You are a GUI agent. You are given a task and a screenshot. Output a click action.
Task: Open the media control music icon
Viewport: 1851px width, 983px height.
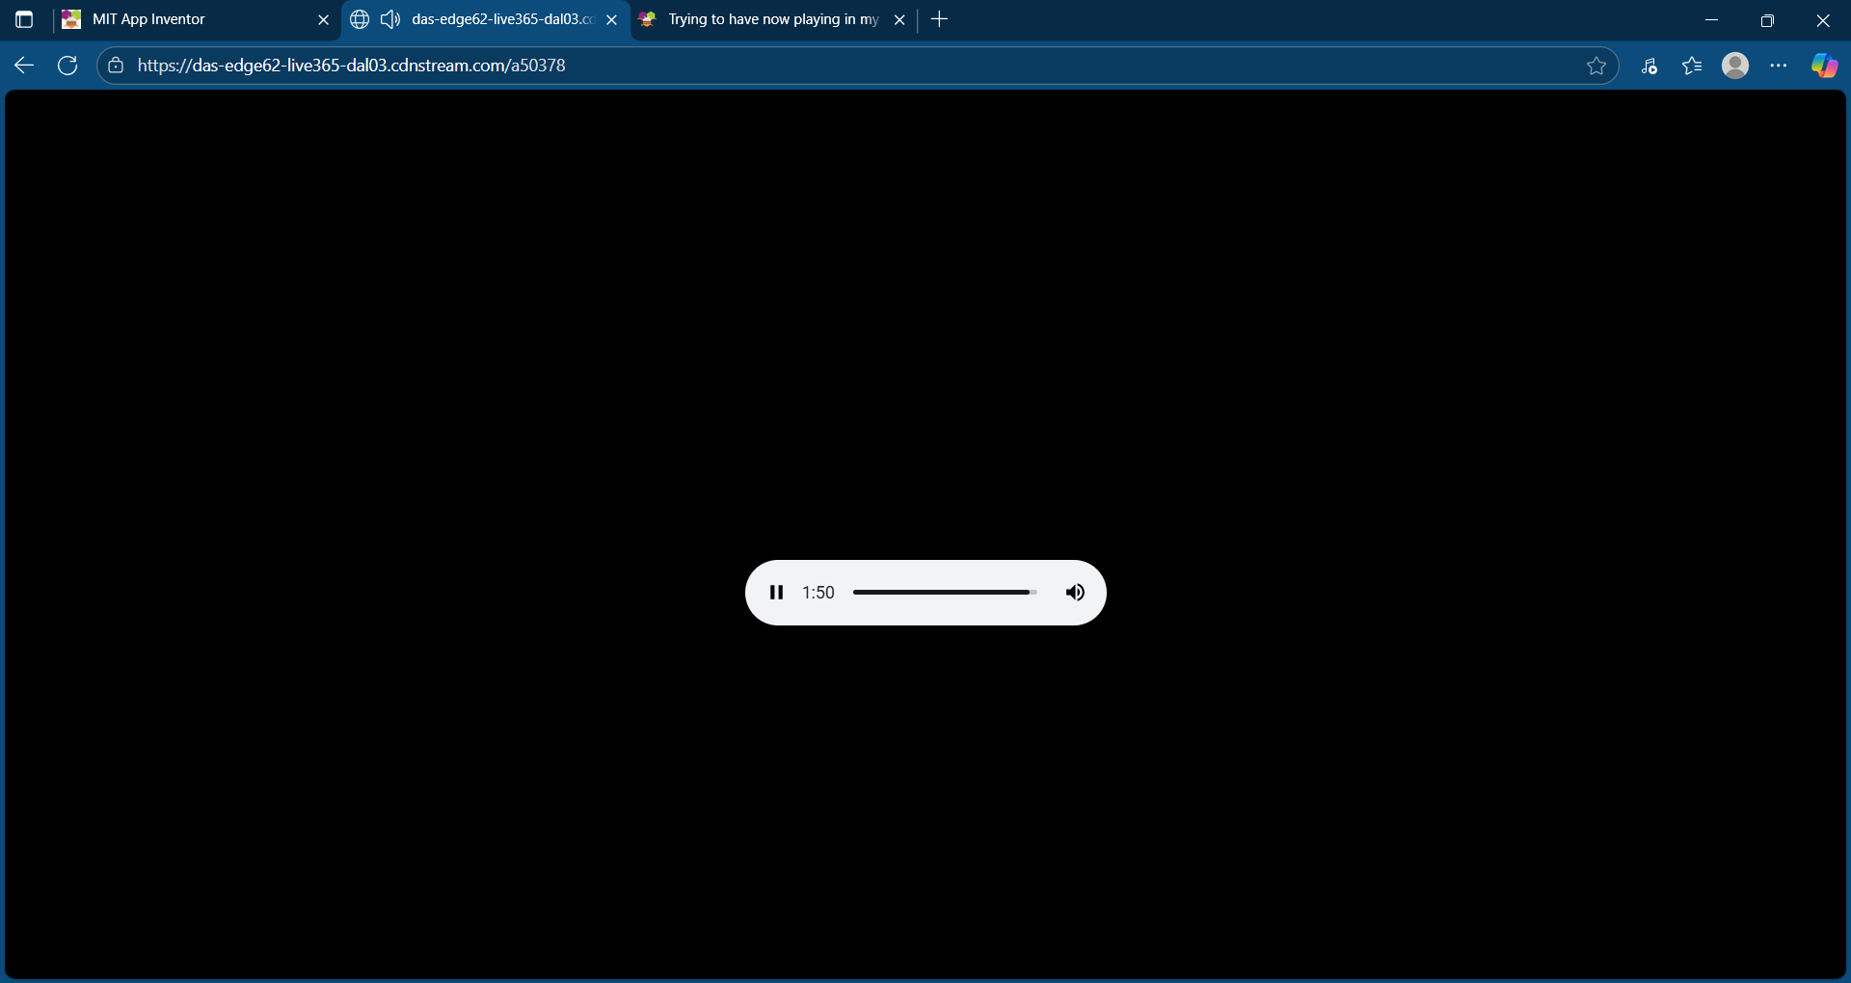pos(1650,66)
